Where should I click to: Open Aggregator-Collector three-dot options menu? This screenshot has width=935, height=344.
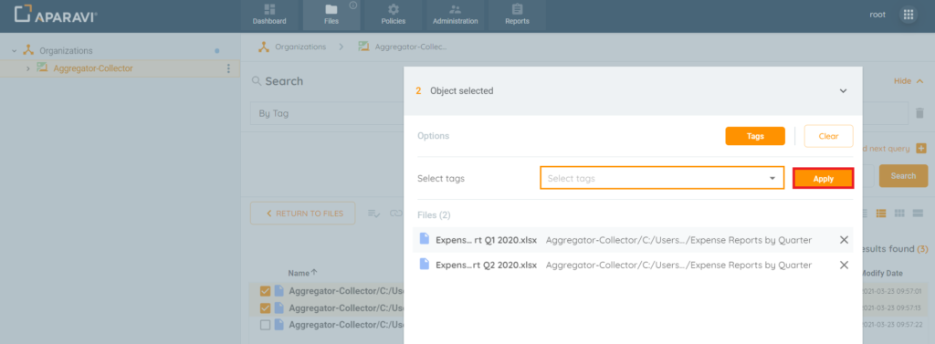click(x=227, y=68)
